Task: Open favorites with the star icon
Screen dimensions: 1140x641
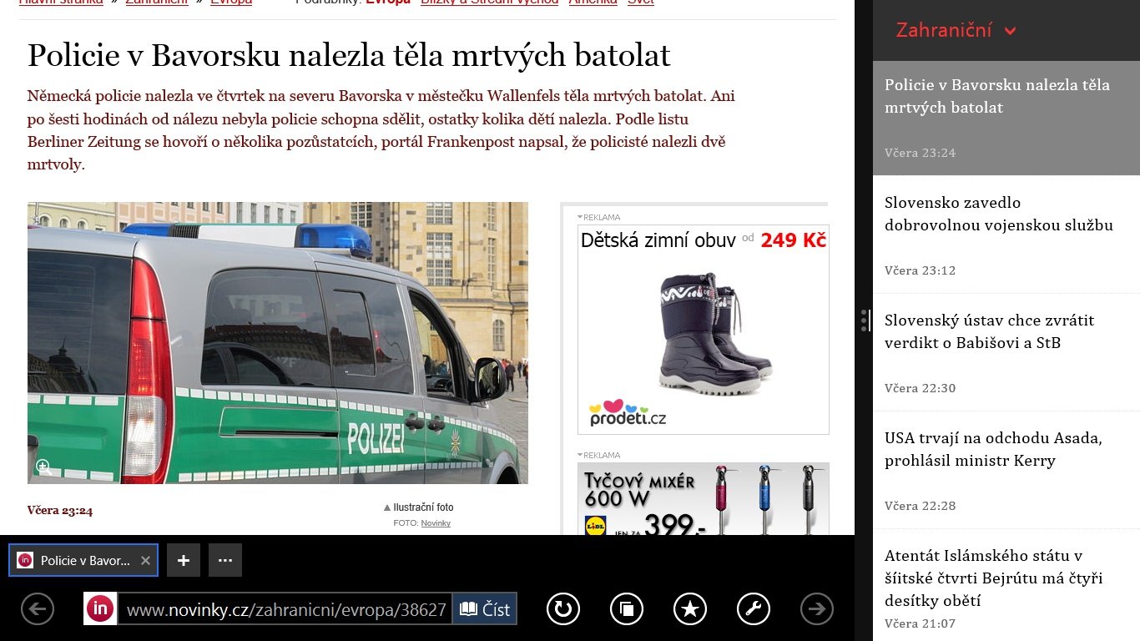Action: coord(690,609)
